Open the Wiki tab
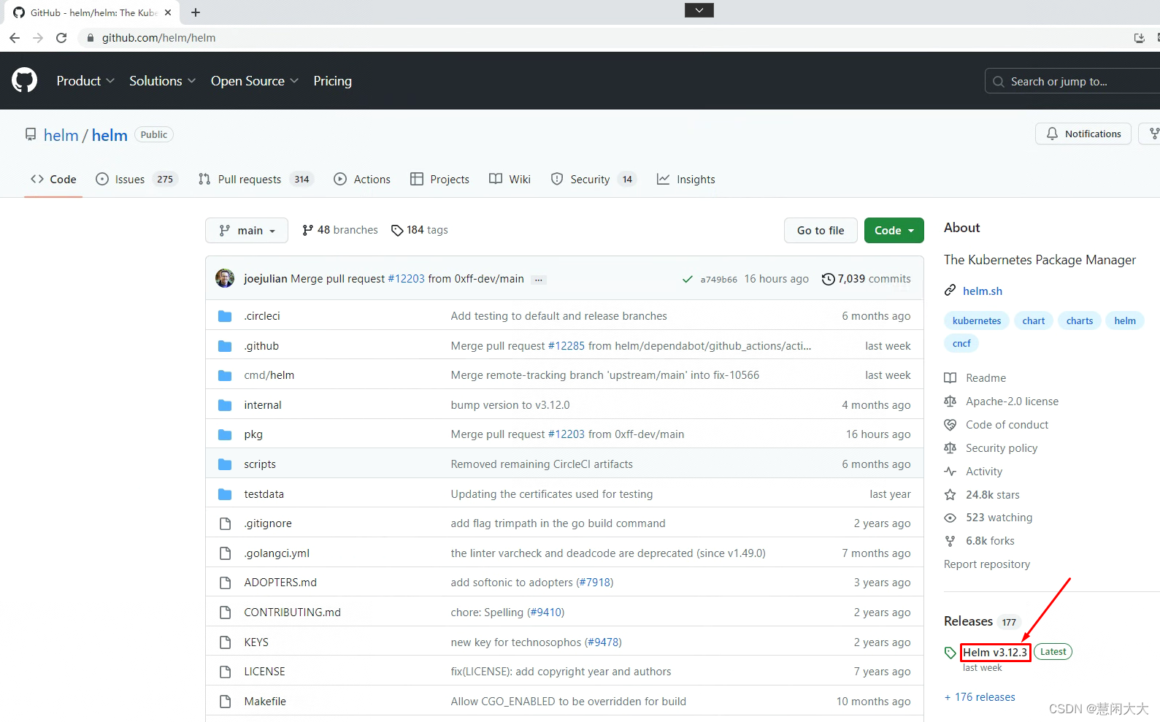The width and height of the screenshot is (1160, 722). coord(510,180)
